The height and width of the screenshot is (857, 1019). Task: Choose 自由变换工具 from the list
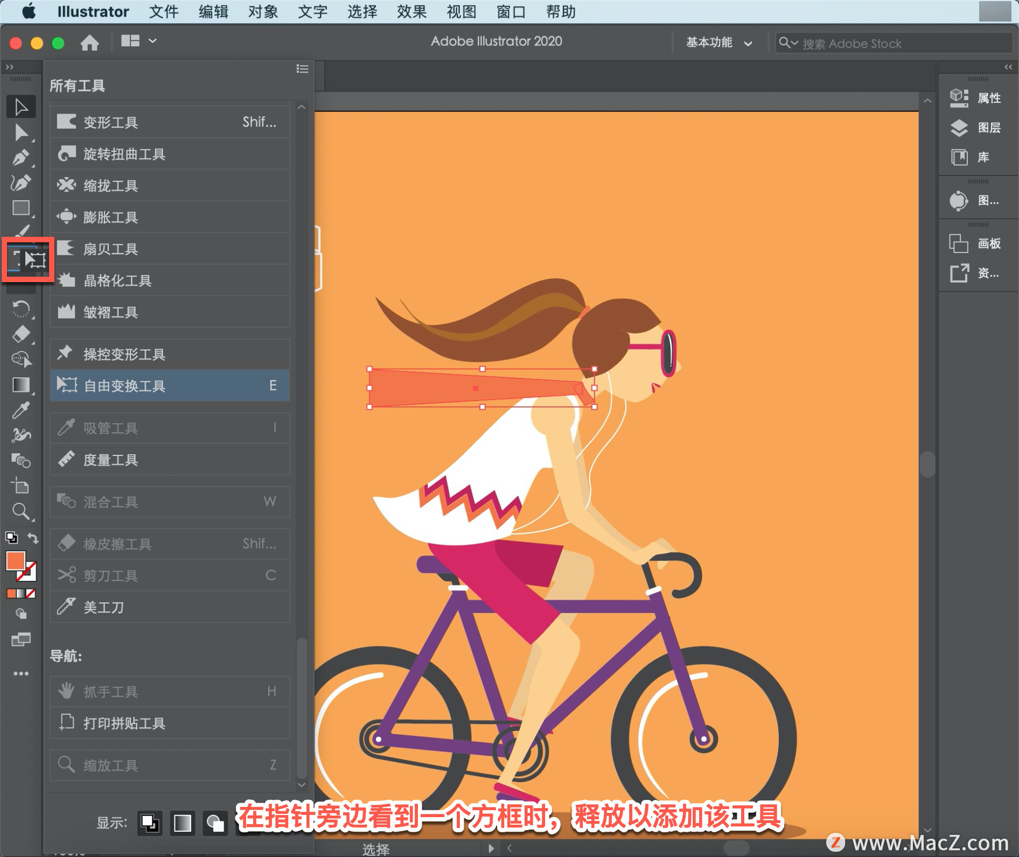pyautogui.click(x=170, y=385)
